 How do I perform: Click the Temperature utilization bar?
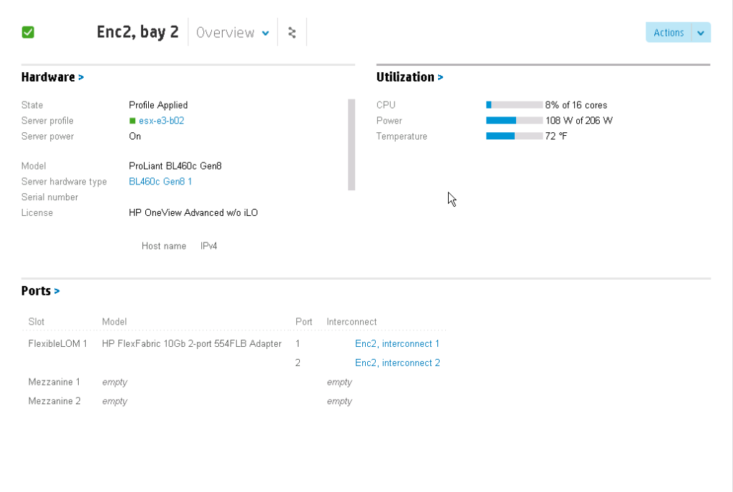pos(514,137)
